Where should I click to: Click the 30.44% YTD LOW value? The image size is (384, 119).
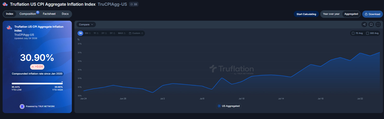[x=16, y=87]
